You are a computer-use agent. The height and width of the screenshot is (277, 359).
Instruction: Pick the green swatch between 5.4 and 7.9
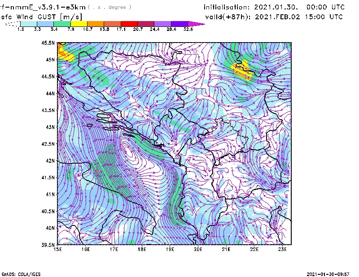pyautogui.click(x=62, y=24)
